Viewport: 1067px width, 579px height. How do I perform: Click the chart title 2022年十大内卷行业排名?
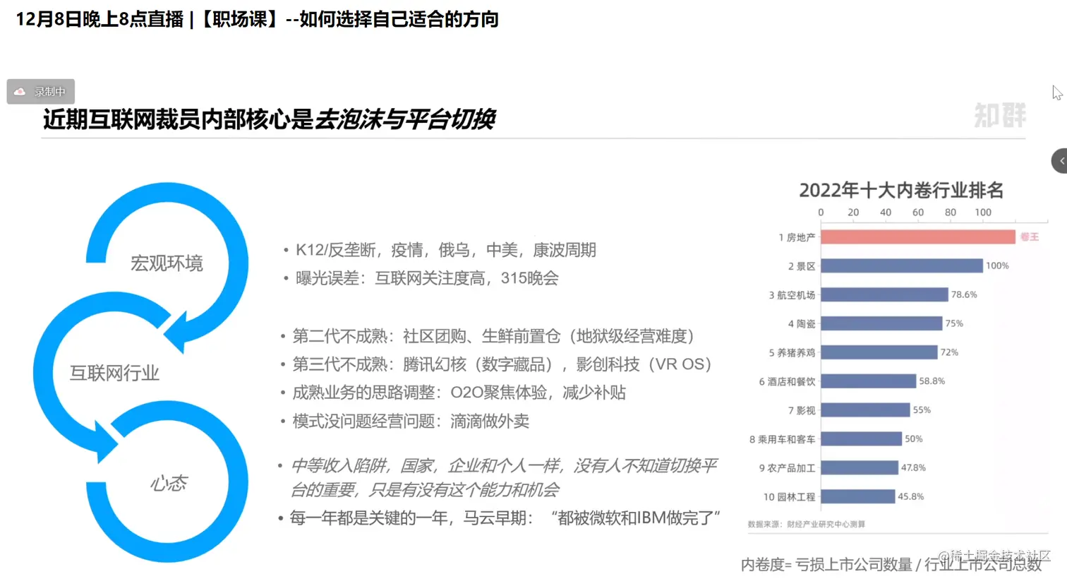901,190
